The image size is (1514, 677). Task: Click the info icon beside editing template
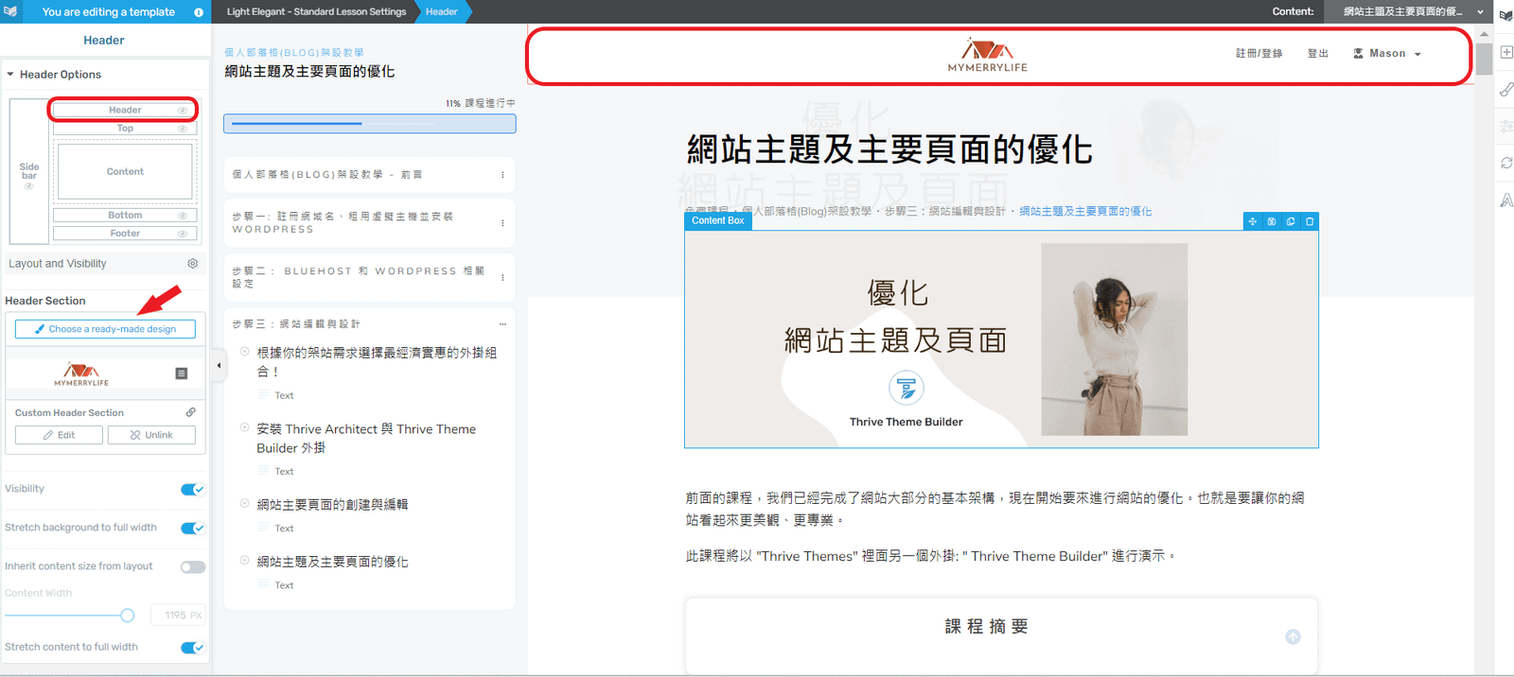point(199,12)
